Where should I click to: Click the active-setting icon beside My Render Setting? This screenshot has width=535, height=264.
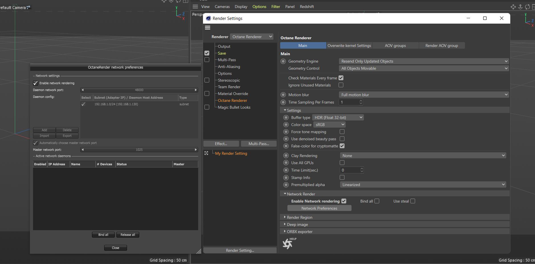coord(206,153)
